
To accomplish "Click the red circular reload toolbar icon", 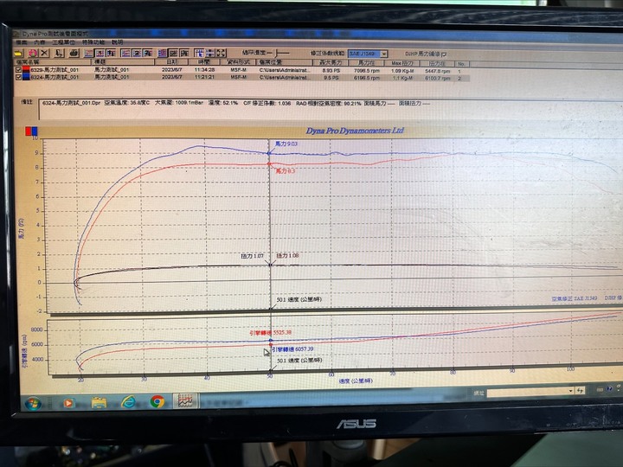I will point(33,53).
